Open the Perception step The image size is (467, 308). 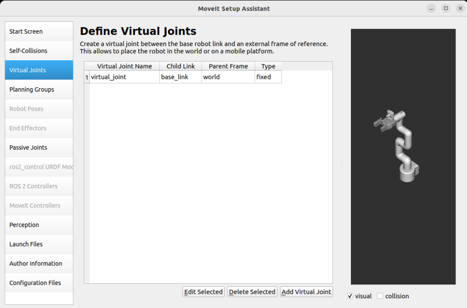[39, 225]
